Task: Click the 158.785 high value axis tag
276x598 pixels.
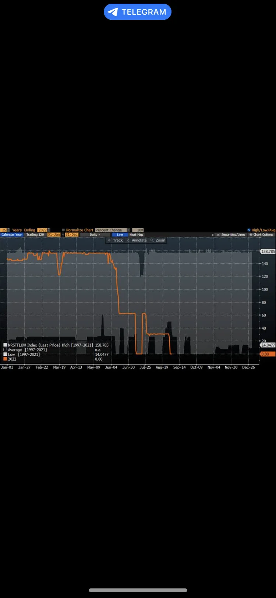Action: pos(268,251)
